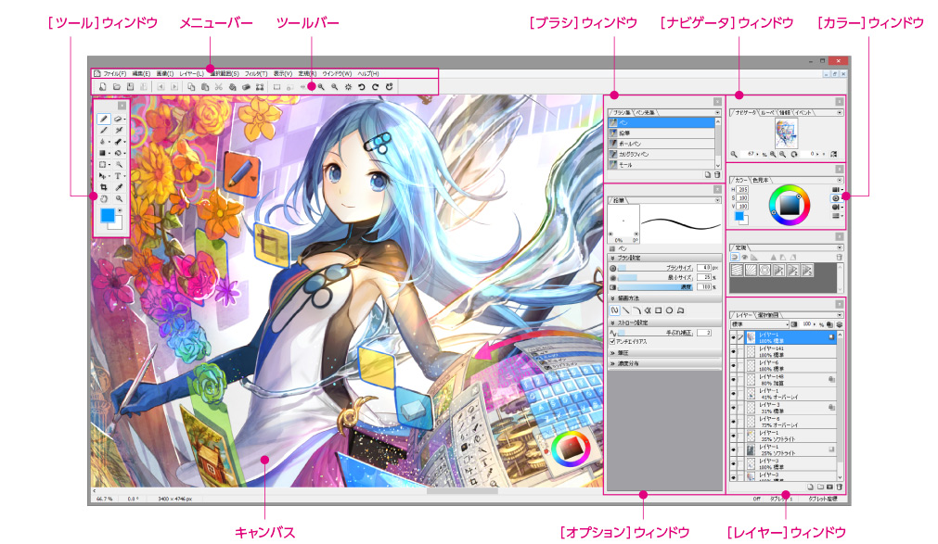Select the zoom magnifier tool beside the hand tool
The image size is (938, 544).
point(119,198)
